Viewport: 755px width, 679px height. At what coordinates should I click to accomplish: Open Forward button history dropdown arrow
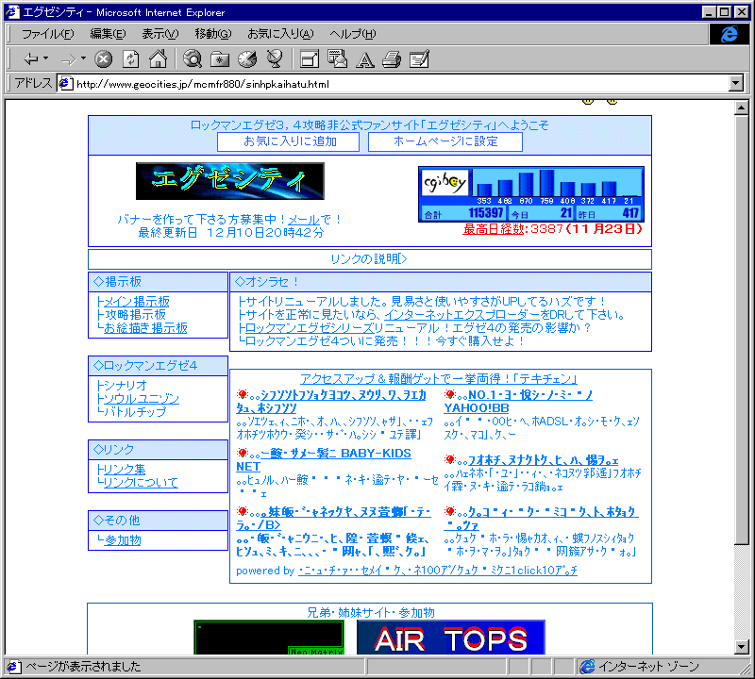click(83, 58)
